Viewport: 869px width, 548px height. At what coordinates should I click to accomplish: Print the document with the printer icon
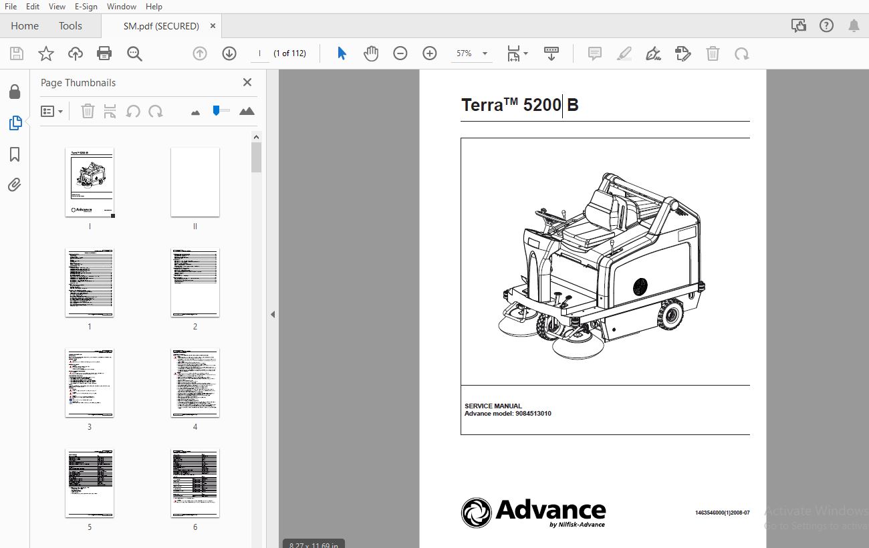[x=104, y=53]
